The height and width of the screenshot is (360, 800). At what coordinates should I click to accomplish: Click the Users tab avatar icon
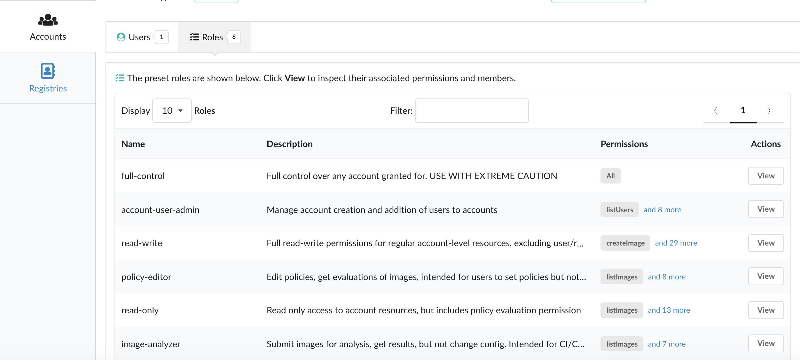tap(121, 37)
